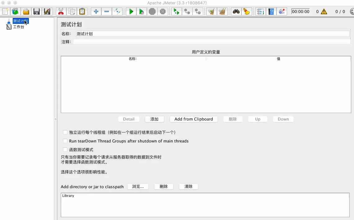Click 添加 to add a variable
This screenshot has height=220, width=354.
tap(154, 119)
